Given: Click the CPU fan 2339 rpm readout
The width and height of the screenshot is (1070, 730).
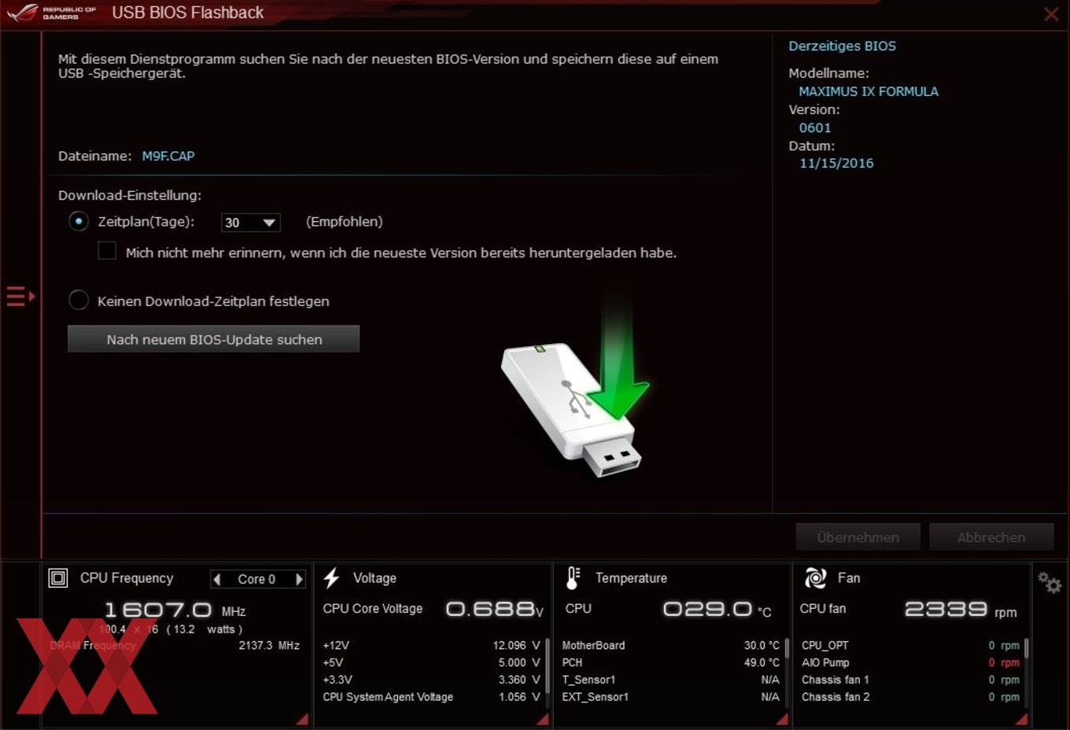Looking at the screenshot, I should coord(961,609).
